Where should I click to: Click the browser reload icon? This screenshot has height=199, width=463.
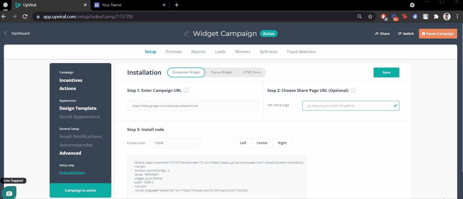[25, 16]
